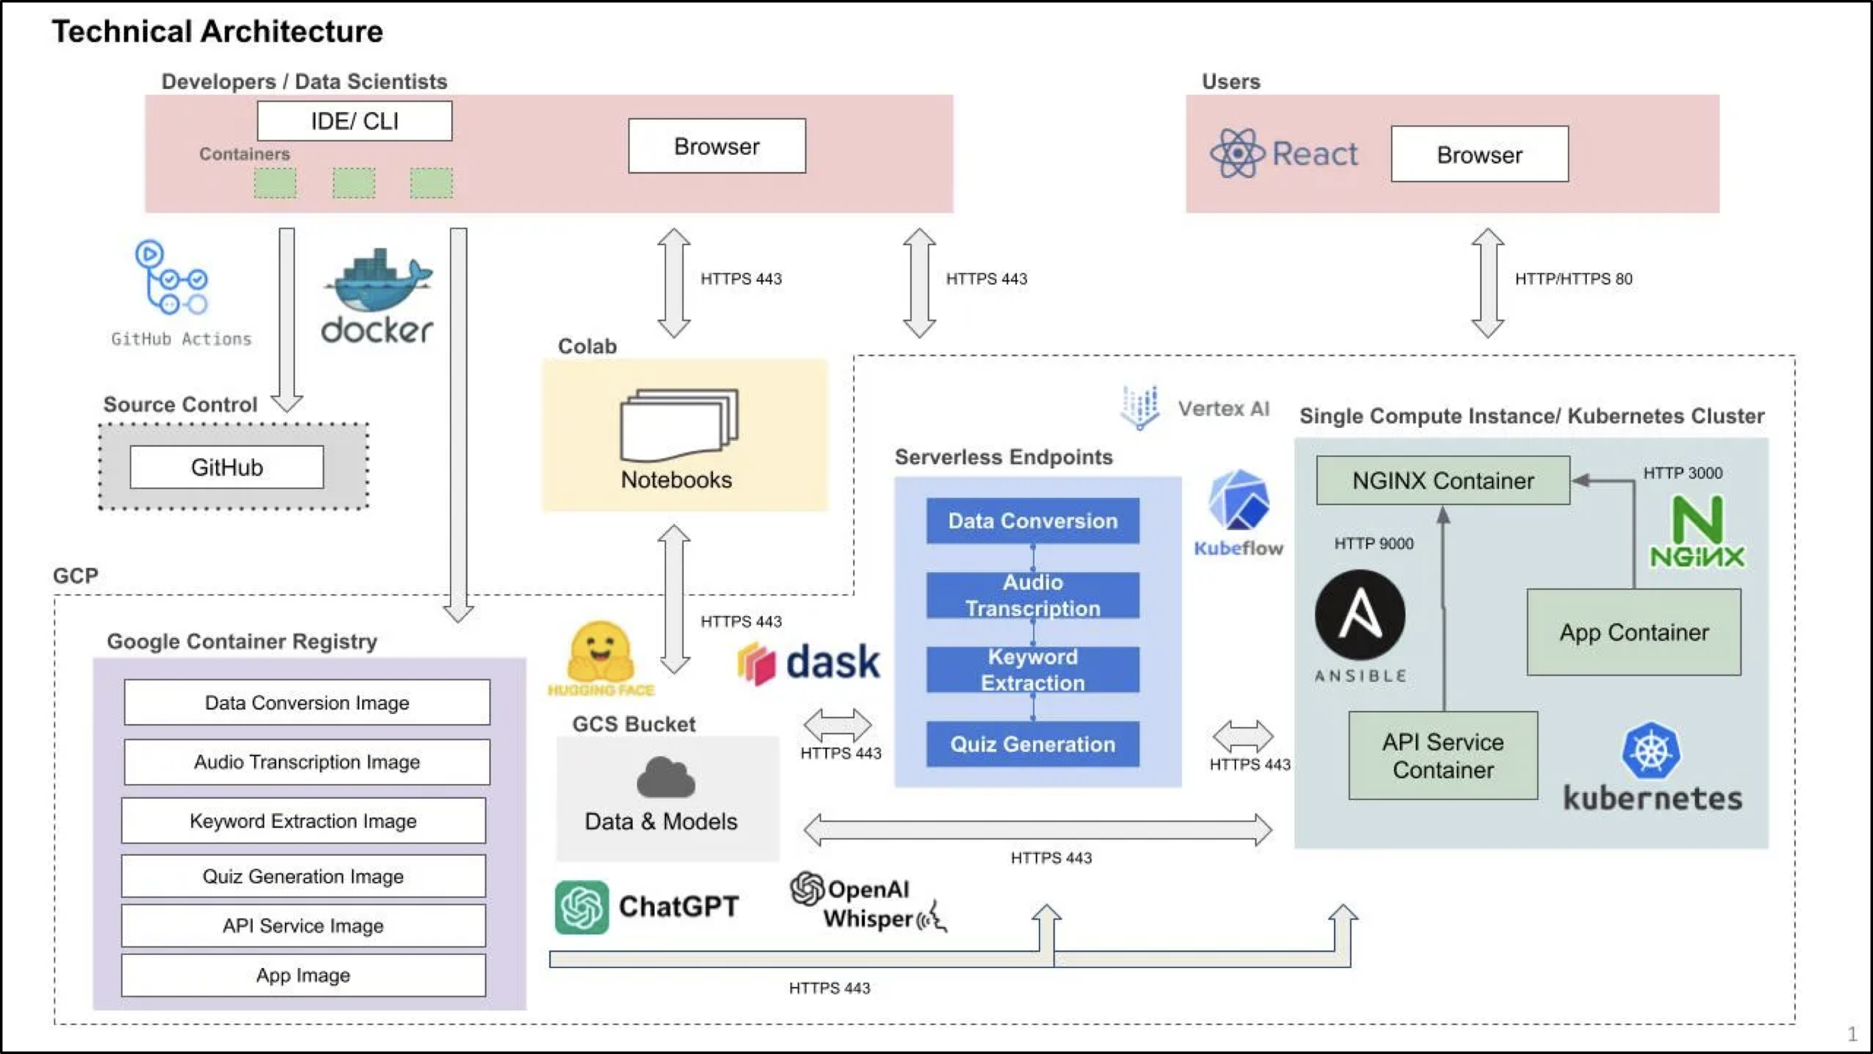Click the ChatGPT green icon
This screenshot has width=1873, height=1054.
pos(582,907)
